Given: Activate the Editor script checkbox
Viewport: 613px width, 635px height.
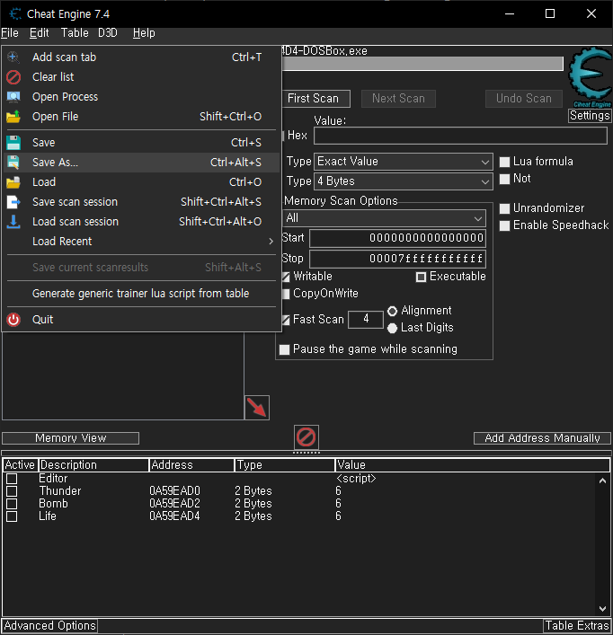Looking at the screenshot, I should [12, 479].
